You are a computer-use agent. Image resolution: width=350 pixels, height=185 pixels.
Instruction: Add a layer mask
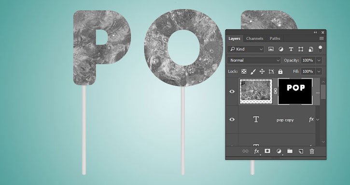pos(267,151)
